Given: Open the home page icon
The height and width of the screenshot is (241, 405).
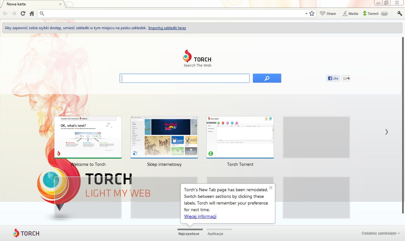Looking at the screenshot, I should click(x=32, y=14).
